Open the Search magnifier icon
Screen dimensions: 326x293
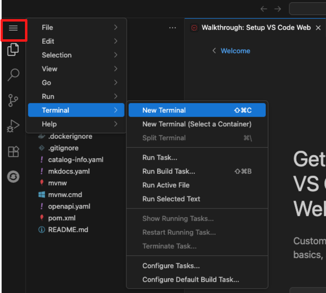[x=13, y=74]
